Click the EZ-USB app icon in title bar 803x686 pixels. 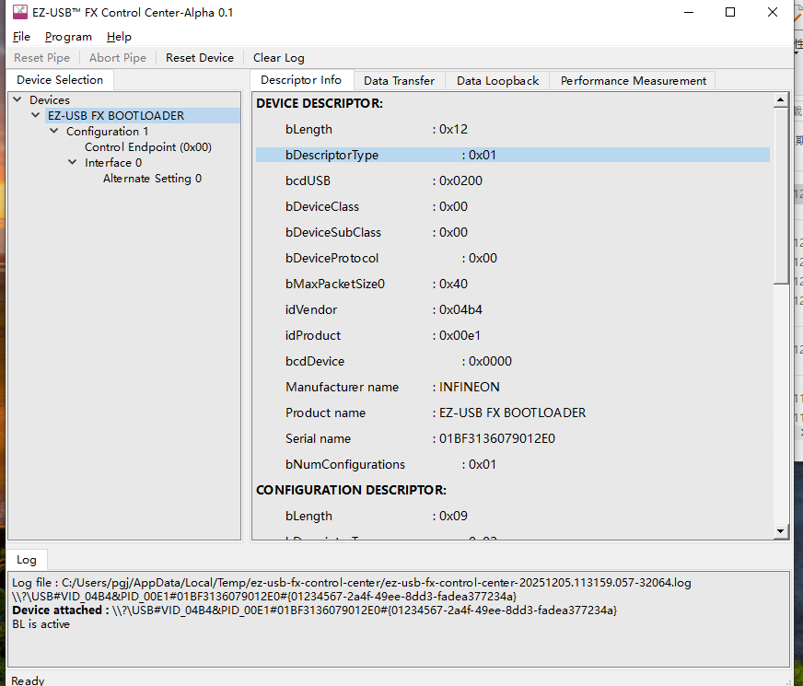point(20,12)
